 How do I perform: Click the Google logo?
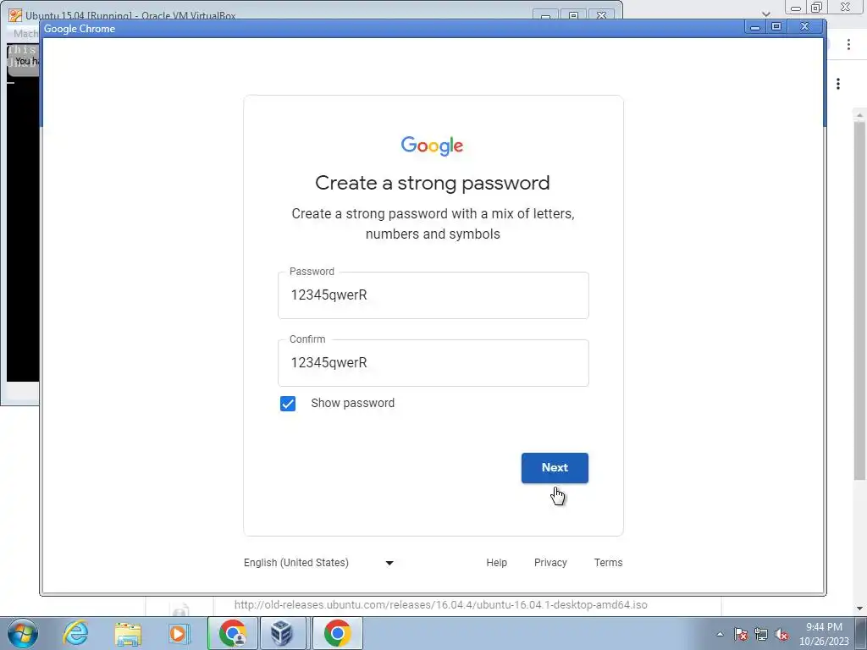433,146
